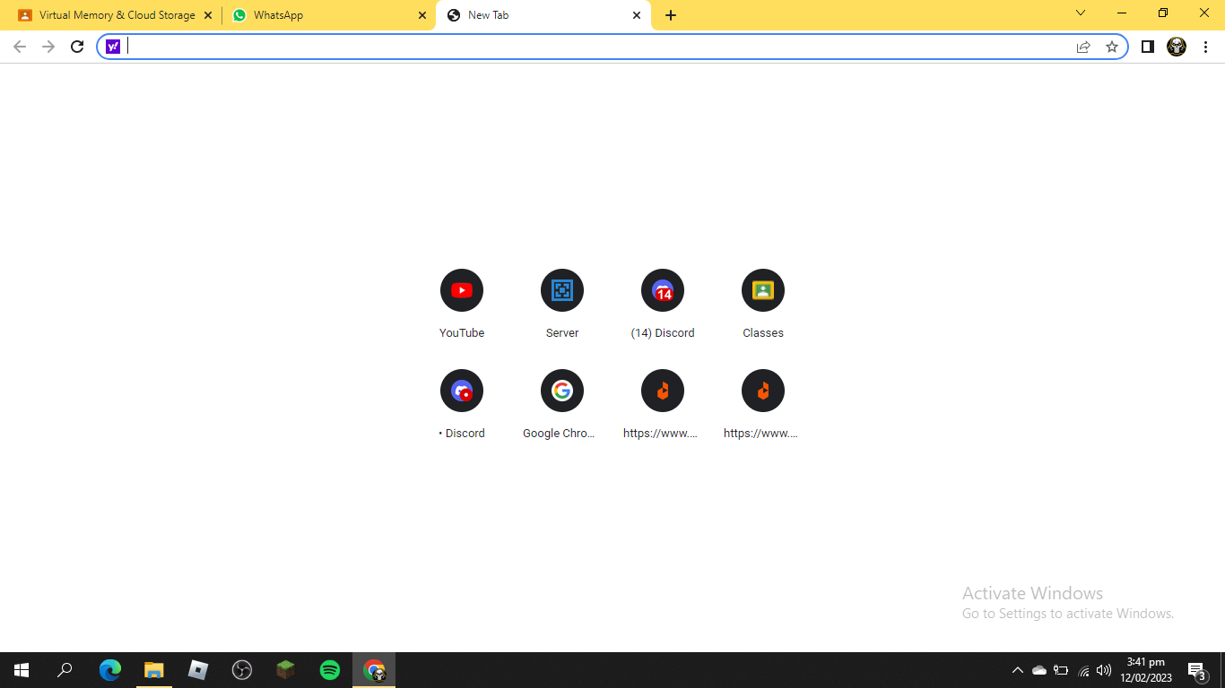
Task: Close the Virtual Memory & Cloud Storage tab
Action: pos(208,15)
